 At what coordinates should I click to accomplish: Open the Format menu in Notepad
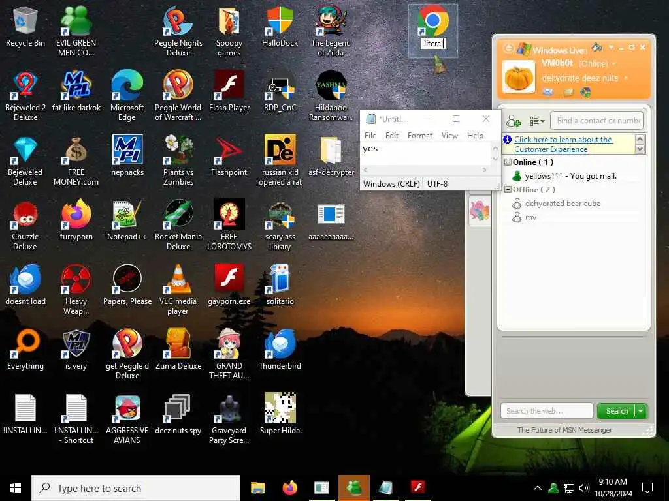pyautogui.click(x=420, y=136)
